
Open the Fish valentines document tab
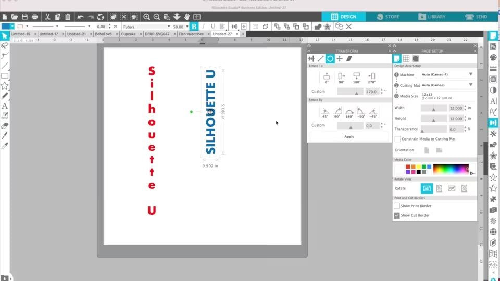[191, 34]
